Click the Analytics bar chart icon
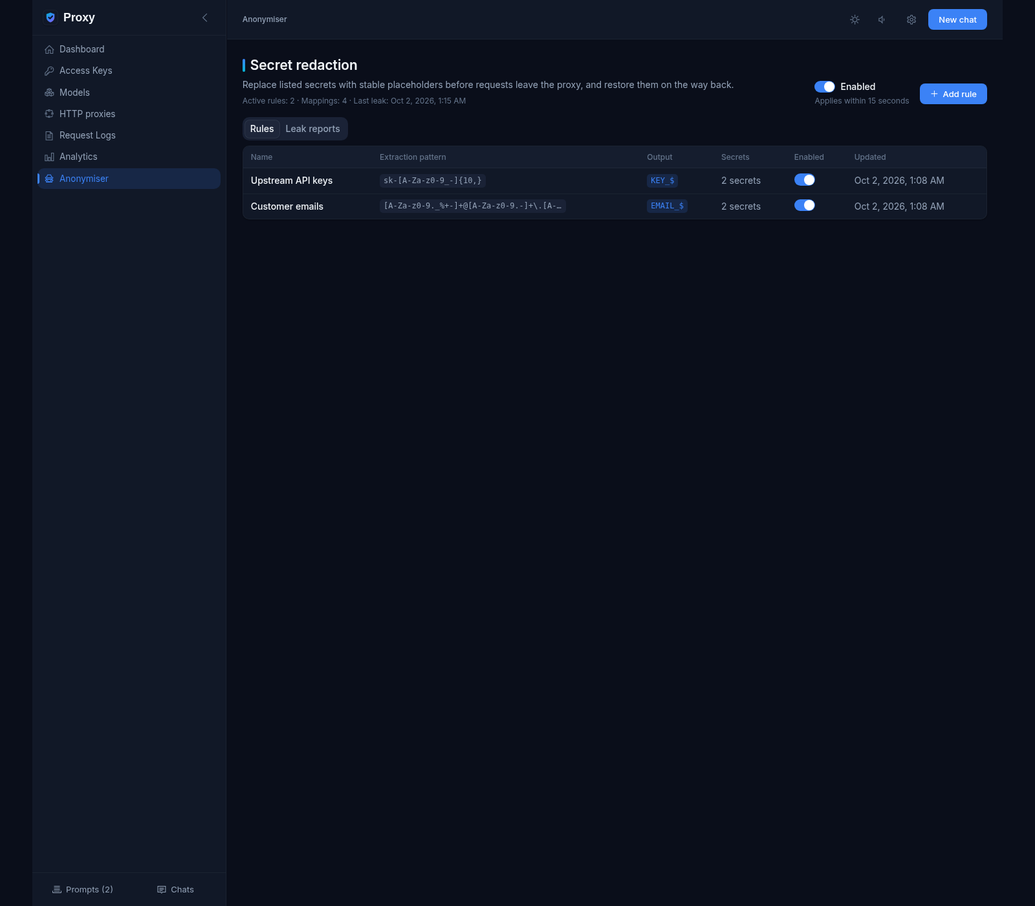The image size is (1035, 906). (49, 157)
